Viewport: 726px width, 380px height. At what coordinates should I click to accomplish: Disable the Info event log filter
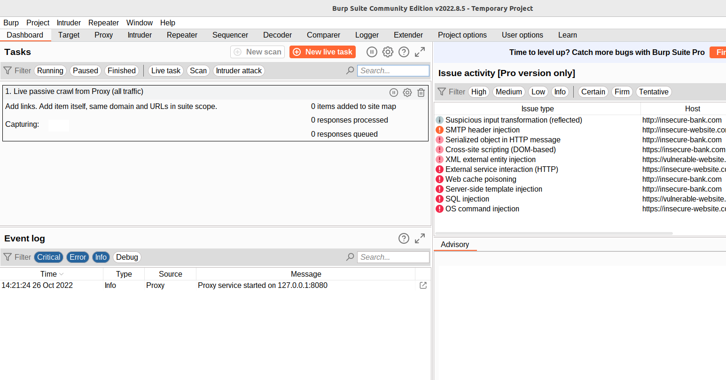(101, 257)
